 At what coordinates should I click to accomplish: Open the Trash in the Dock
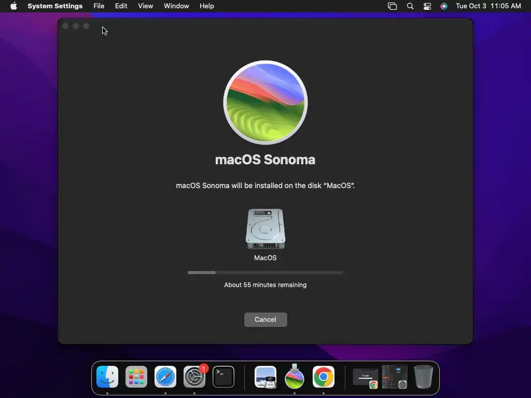(423, 377)
